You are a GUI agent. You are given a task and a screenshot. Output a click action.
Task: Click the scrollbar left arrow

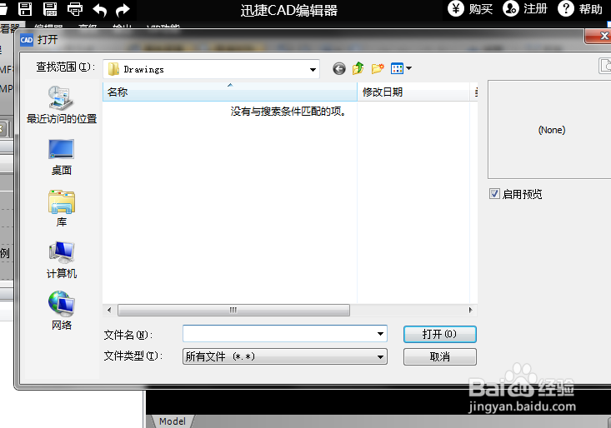tap(109, 310)
